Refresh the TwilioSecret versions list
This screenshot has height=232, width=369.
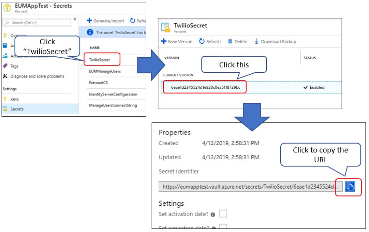pos(210,42)
